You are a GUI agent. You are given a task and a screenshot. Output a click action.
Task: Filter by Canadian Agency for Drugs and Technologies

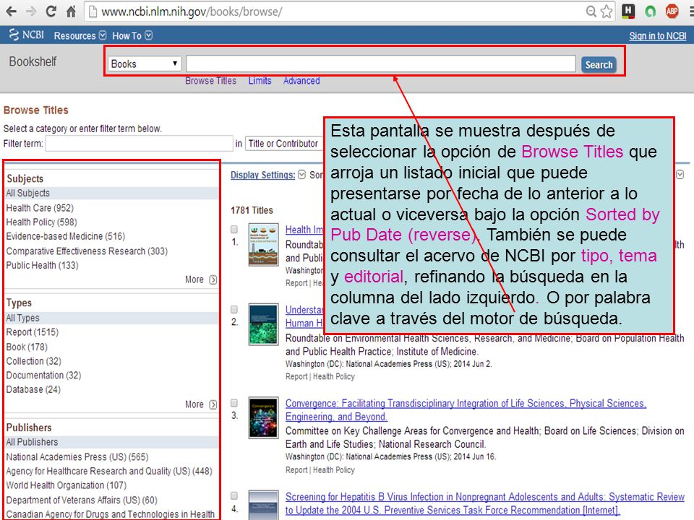(110, 514)
